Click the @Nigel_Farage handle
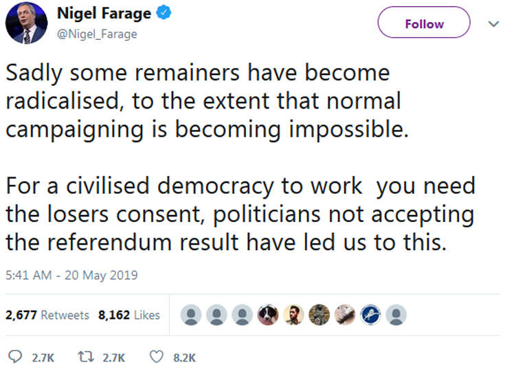 point(97,34)
